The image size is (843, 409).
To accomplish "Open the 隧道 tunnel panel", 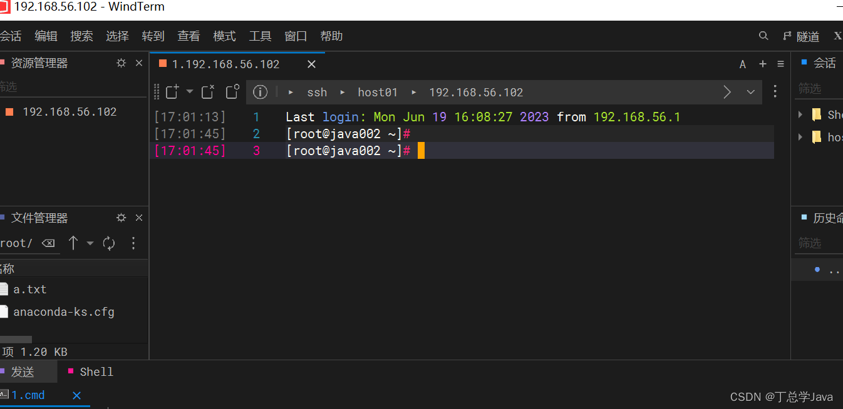I will 801,37.
